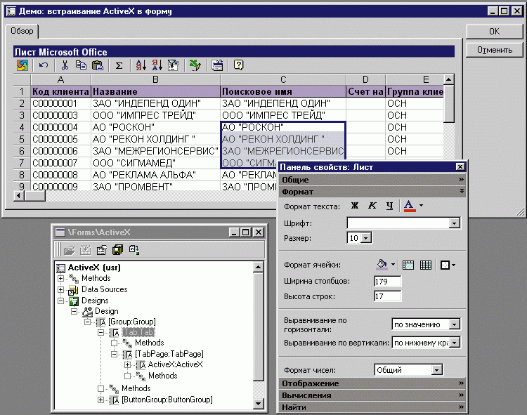Viewport: 527px width, 415px height.
Task: Click the borders icon in Формат ячейки row
Action: 445,265
